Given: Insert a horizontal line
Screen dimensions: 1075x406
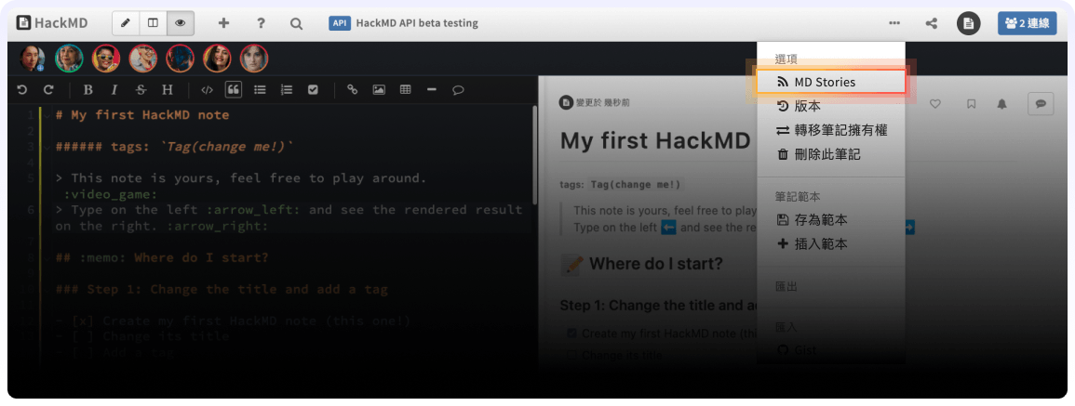Looking at the screenshot, I should click(432, 89).
